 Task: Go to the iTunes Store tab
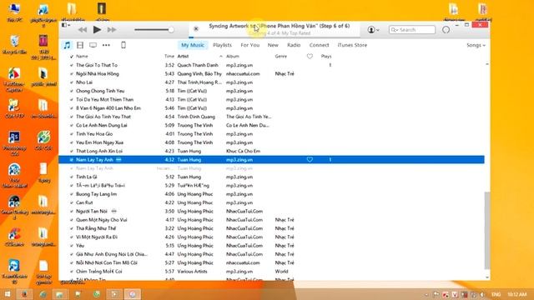pos(352,45)
